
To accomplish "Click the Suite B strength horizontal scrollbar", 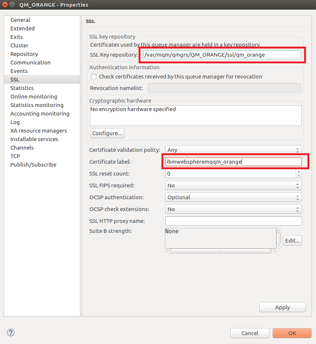I will pyautogui.click(x=220, y=251).
